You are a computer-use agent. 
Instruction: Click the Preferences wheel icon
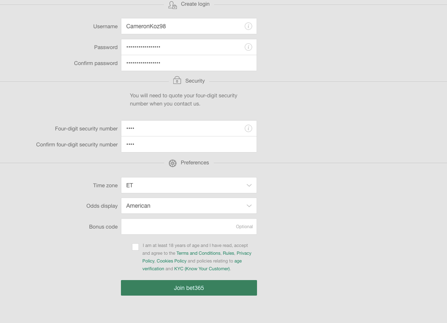tap(172, 163)
